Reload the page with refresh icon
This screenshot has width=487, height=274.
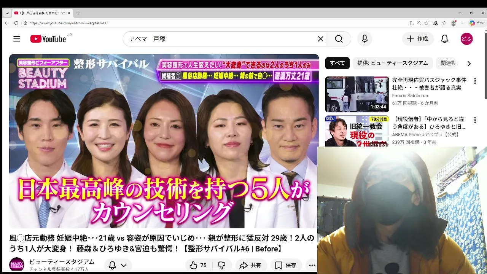tap(16, 23)
